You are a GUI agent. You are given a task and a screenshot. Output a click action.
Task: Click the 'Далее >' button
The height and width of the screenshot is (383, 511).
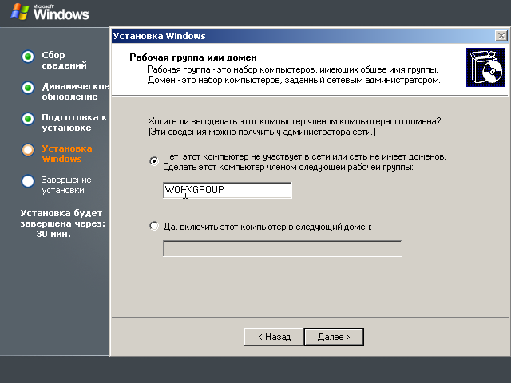(334, 337)
